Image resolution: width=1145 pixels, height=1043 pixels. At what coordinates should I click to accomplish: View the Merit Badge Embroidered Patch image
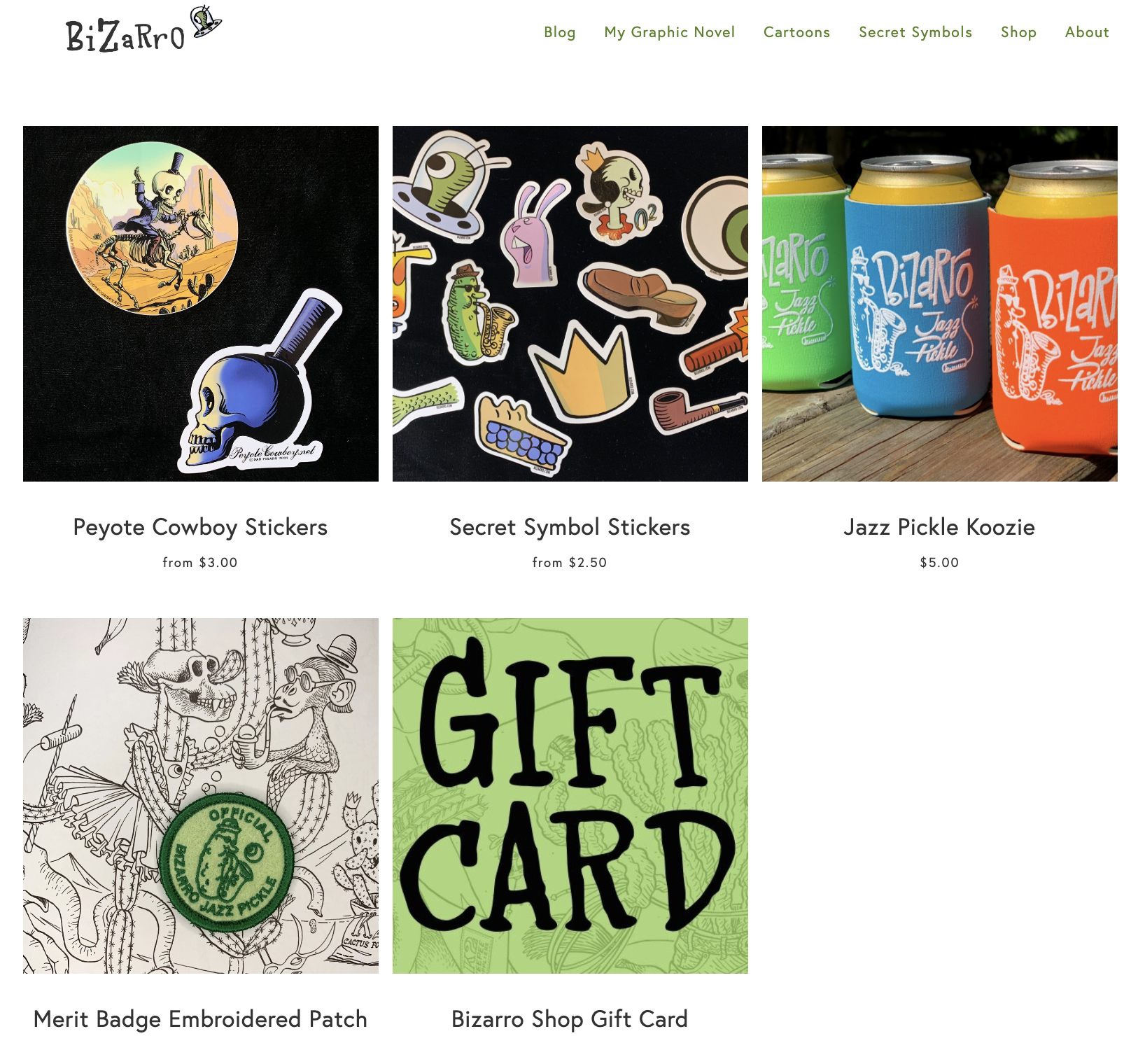pyautogui.click(x=201, y=796)
